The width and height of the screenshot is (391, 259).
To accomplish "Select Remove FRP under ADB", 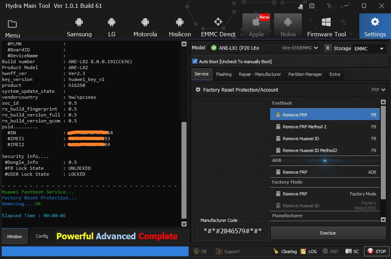I will coord(325,172).
